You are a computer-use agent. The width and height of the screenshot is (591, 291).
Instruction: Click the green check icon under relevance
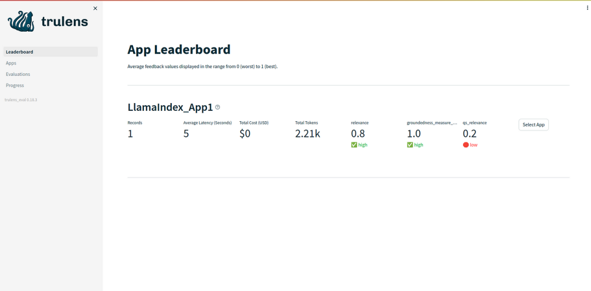tap(354, 145)
